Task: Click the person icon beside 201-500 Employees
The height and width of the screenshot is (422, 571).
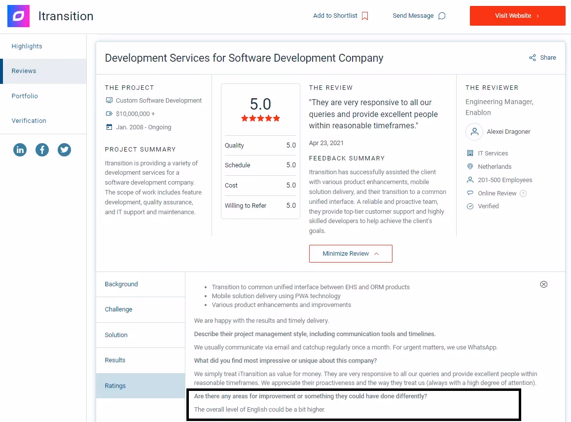Action: click(x=470, y=180)
